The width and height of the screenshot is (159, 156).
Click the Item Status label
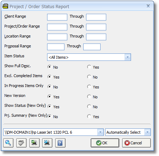14,56
